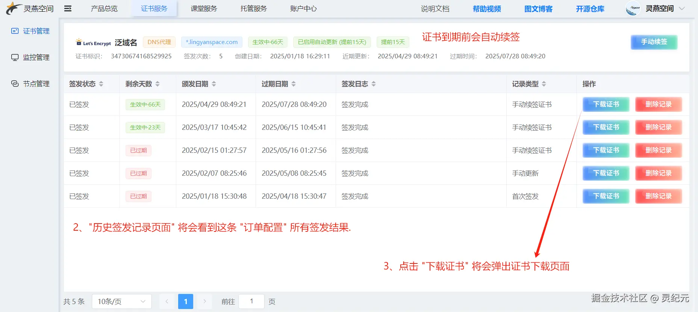Sort by 过期日期 column arrows

click(x=294, y=84)
